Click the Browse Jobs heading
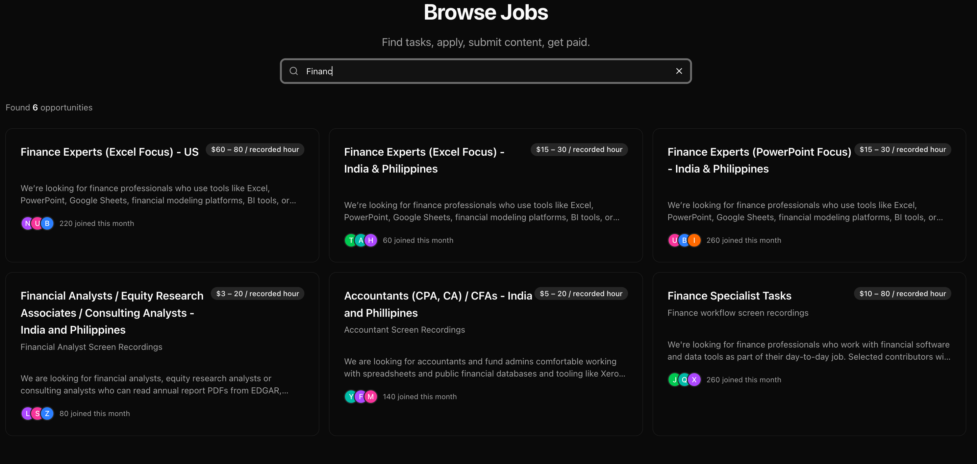Image resolution: width=977 pixels, height=464 pixels. coord(485,12)
